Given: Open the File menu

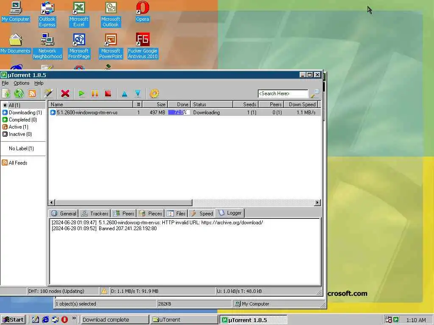Looking at the screenshot, I should 5,83.
